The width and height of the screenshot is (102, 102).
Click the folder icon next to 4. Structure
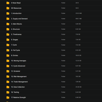point(8,29)
